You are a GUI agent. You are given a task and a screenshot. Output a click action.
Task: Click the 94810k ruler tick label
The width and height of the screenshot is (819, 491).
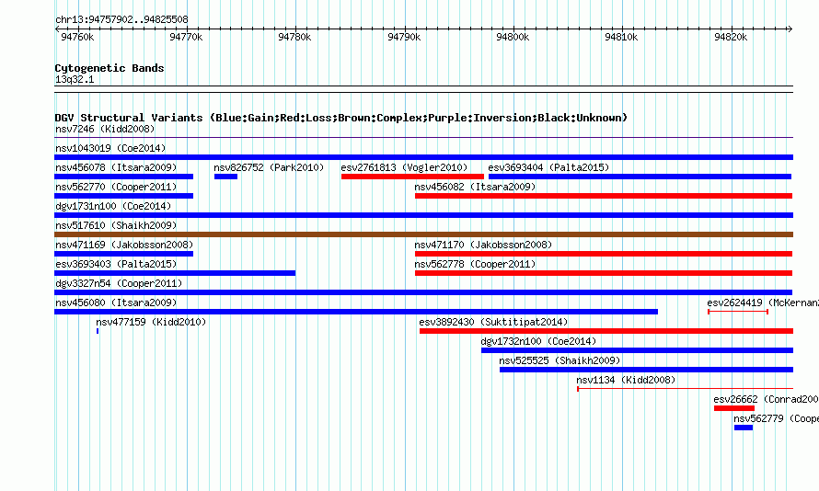pos(621,37)
